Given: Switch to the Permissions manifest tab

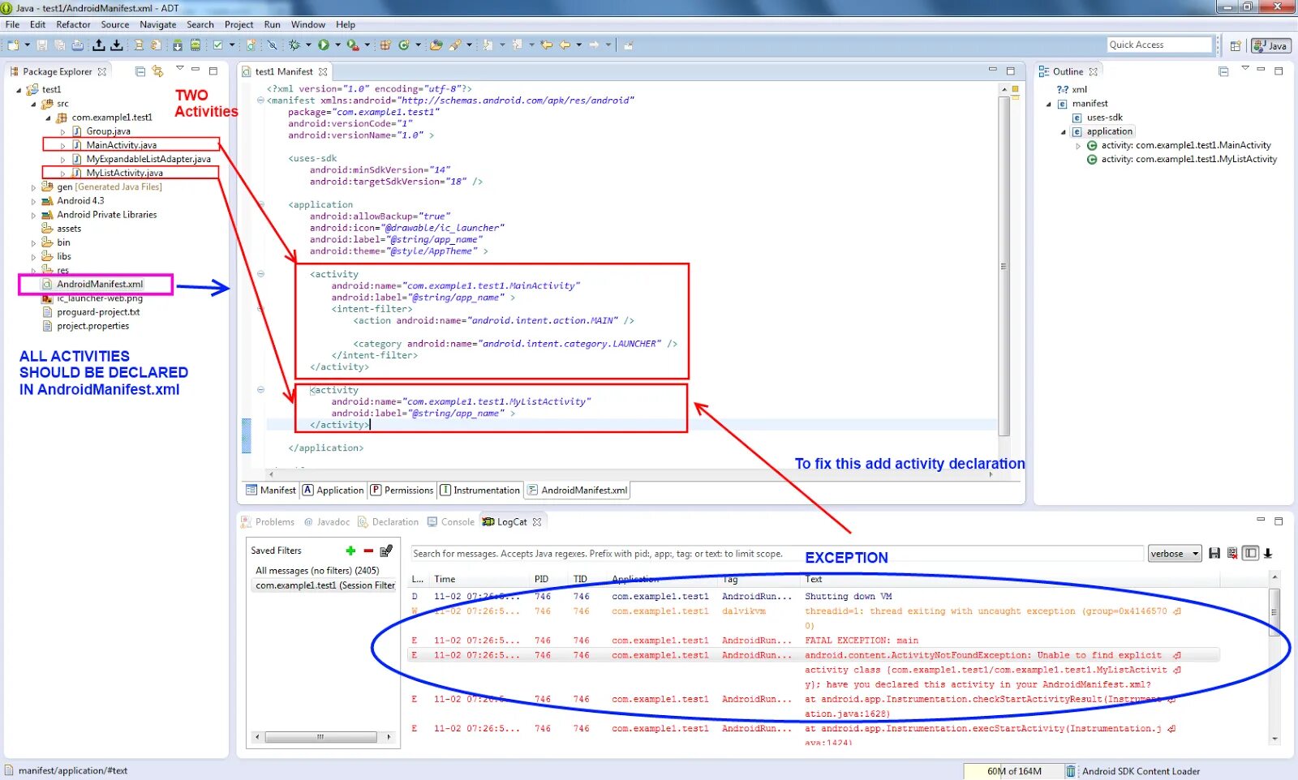Looking at the screenshot, I should click(x=402, y=490).
